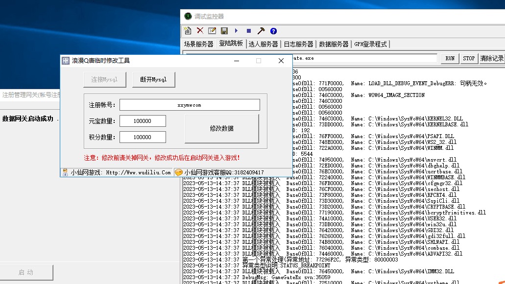Click the RUN button

(x=450, y=58)
